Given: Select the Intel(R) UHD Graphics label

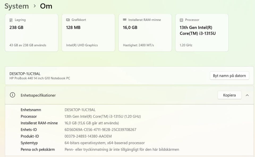Looking at the screenshot, I should pos(82,45).
